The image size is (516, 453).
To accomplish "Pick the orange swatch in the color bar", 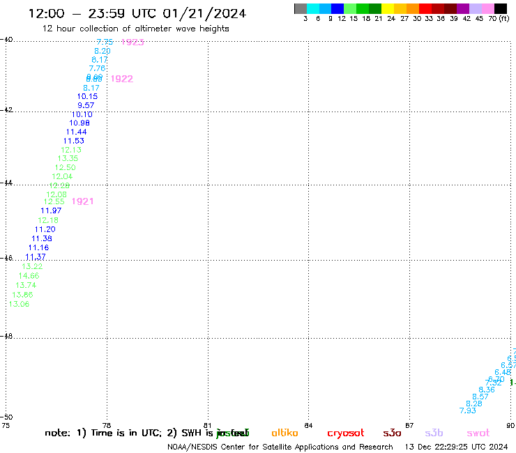I will click(413, 8).
